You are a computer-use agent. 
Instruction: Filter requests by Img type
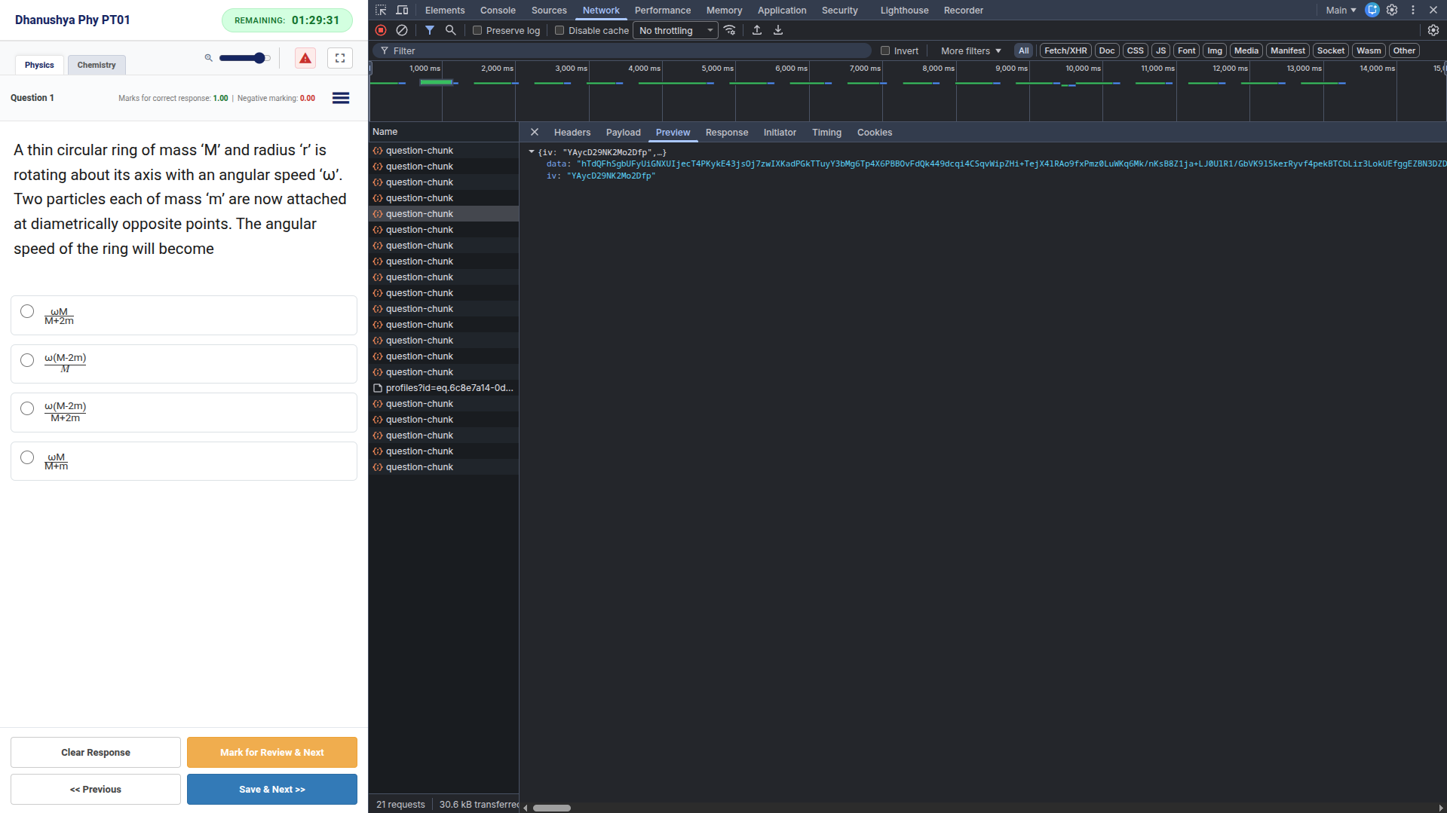click(x=1214, y=50)
